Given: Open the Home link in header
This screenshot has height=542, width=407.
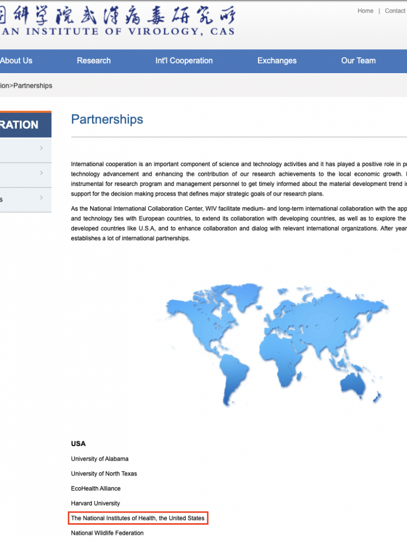Looking at the screenshot, I should 365,11.
